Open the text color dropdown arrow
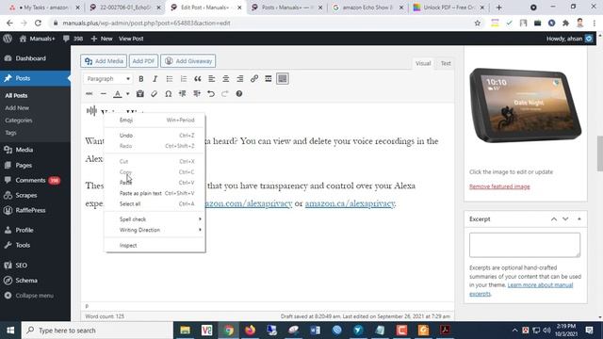The image size is (603, 339). [128, 94]
